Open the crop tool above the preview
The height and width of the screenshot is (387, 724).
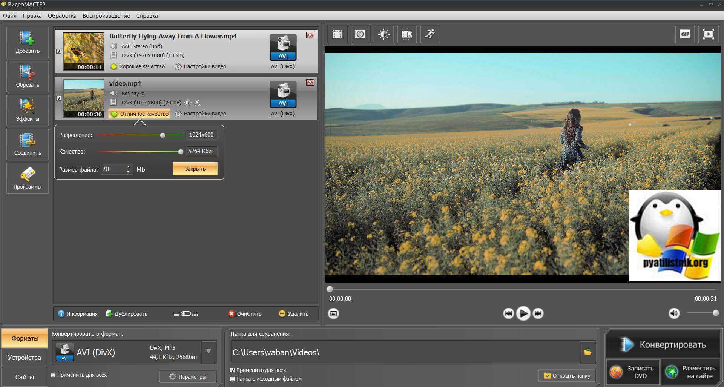(x=337, y=34)
